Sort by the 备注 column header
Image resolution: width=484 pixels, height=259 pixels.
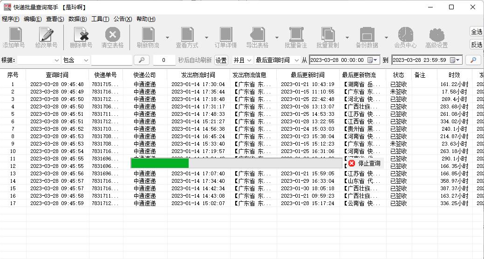(x=420, y=75)
